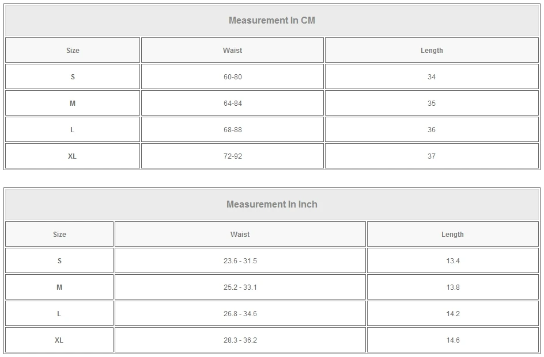Select the Waist column header in Inch table
Screen dimensions: 544x357
[240, 235]
